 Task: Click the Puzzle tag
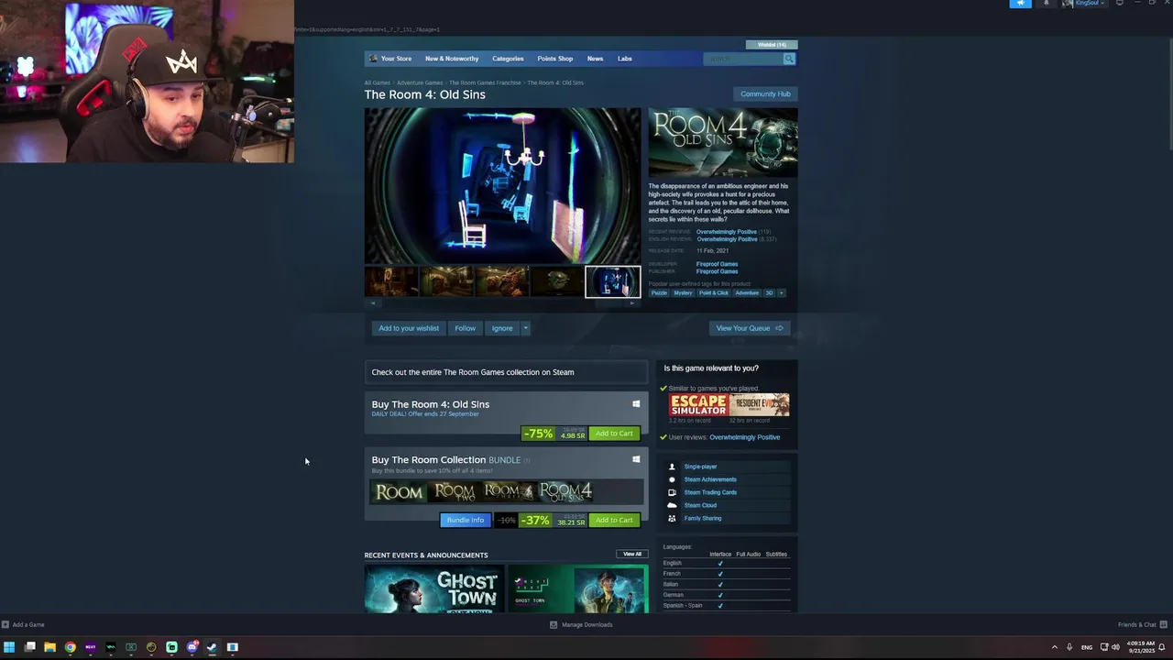click(x=660, y=293)
